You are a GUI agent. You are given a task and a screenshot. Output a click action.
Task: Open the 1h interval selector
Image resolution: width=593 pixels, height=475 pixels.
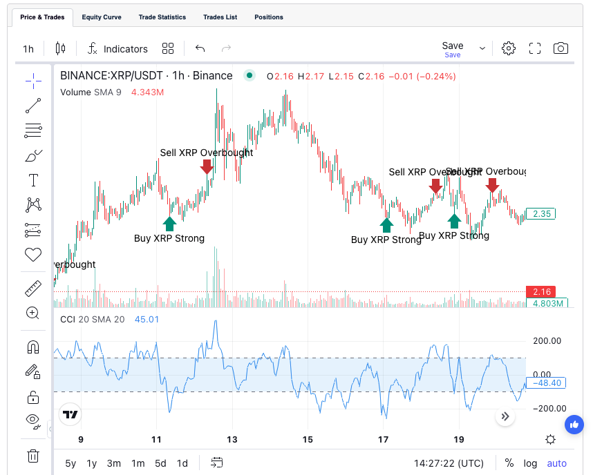click(x=28, y=49)
